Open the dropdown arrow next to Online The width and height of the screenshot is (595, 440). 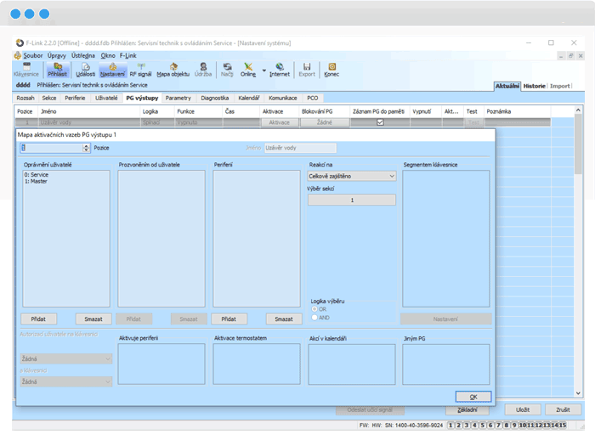click(x=264, y=71)
